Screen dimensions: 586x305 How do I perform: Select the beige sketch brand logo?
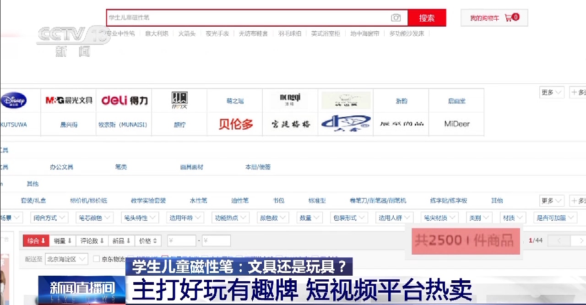(x=346, y=100)
